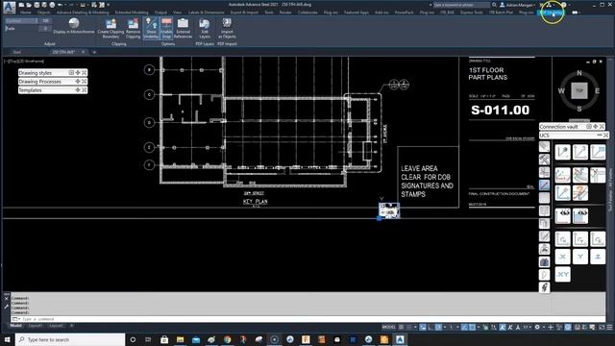Image resolution: width=615 pixels, height=346 pixels.
Task: Open the Express Tools ribbon tab
Action: (x=472, y=12)
